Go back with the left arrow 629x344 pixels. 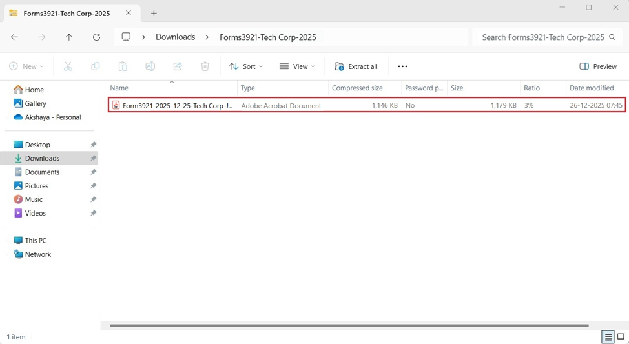click(14, 37)
